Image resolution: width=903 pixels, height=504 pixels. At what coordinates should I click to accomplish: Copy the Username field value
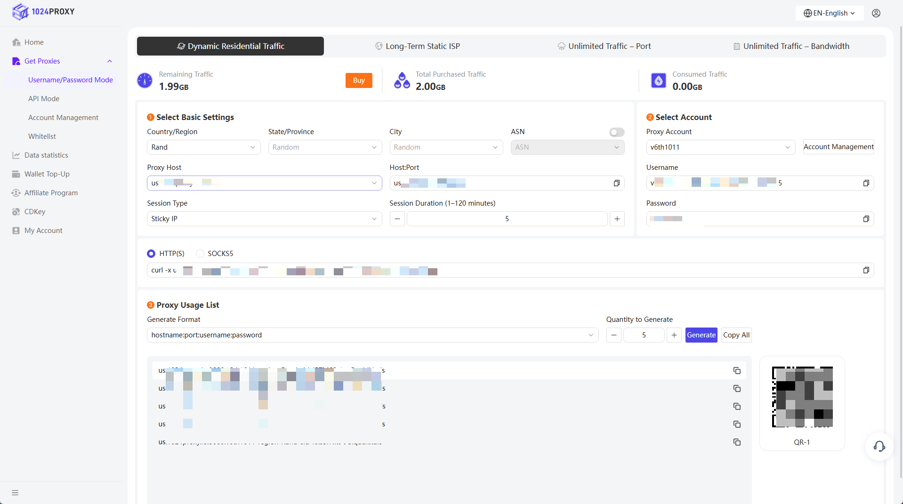pyautogui.click(x=866, y=183)
